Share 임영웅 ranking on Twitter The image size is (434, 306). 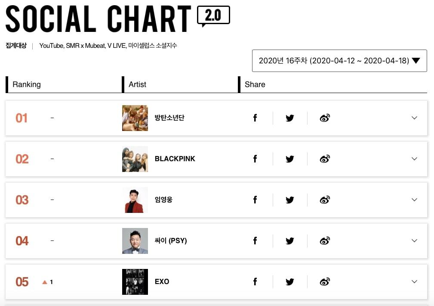point(290,200)
